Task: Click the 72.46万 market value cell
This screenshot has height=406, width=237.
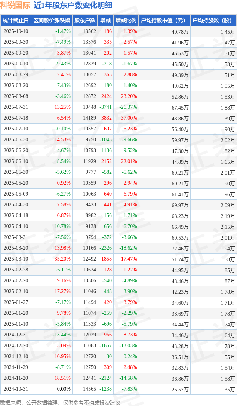Action: tap(180, 248)
